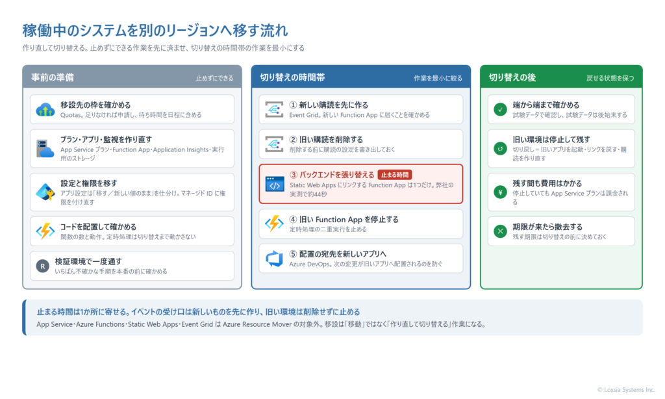Click the Azure DevOps icon beside ⑤ 配置の宛先
The width and height of the screenshot is (665, 399).
pos(274,259)
